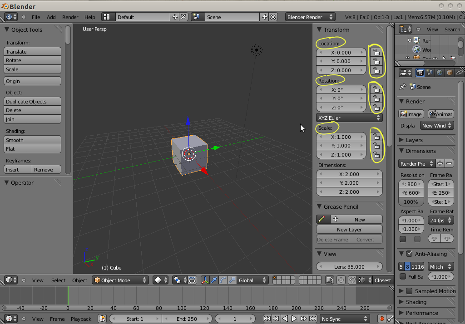465x324 pixels.
Task: Add a new screen layout with plus
Action: click(x=175, y=17)
